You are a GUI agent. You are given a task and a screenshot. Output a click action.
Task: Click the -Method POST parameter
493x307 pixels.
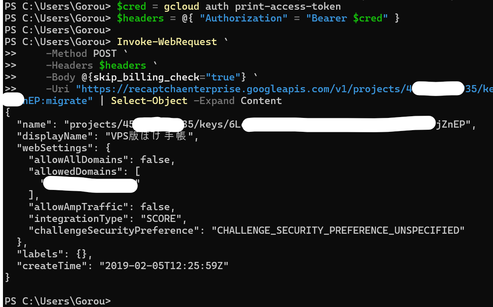(x=81, y=53)
